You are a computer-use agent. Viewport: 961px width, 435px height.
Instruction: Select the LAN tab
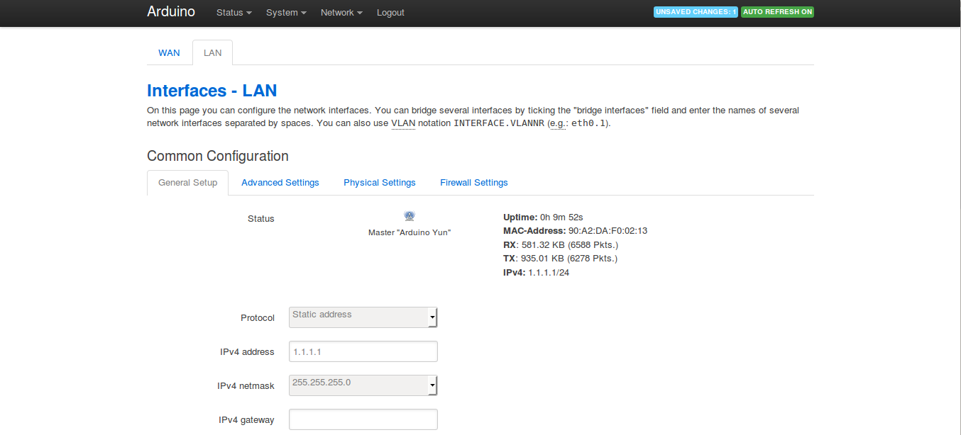tap(212, 52)
